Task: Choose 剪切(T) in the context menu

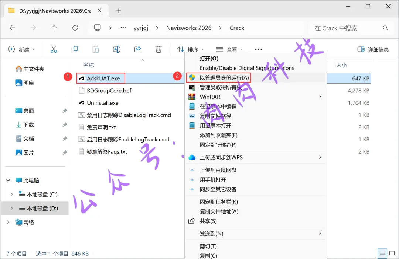Action: tap(256, 246)
